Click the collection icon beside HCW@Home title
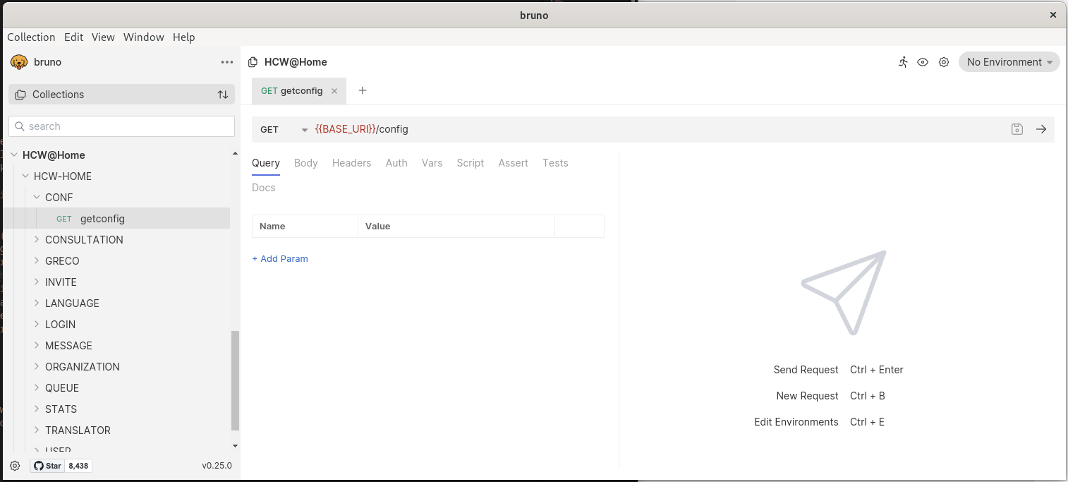1068x482 pixels. [x=253, y=62]
